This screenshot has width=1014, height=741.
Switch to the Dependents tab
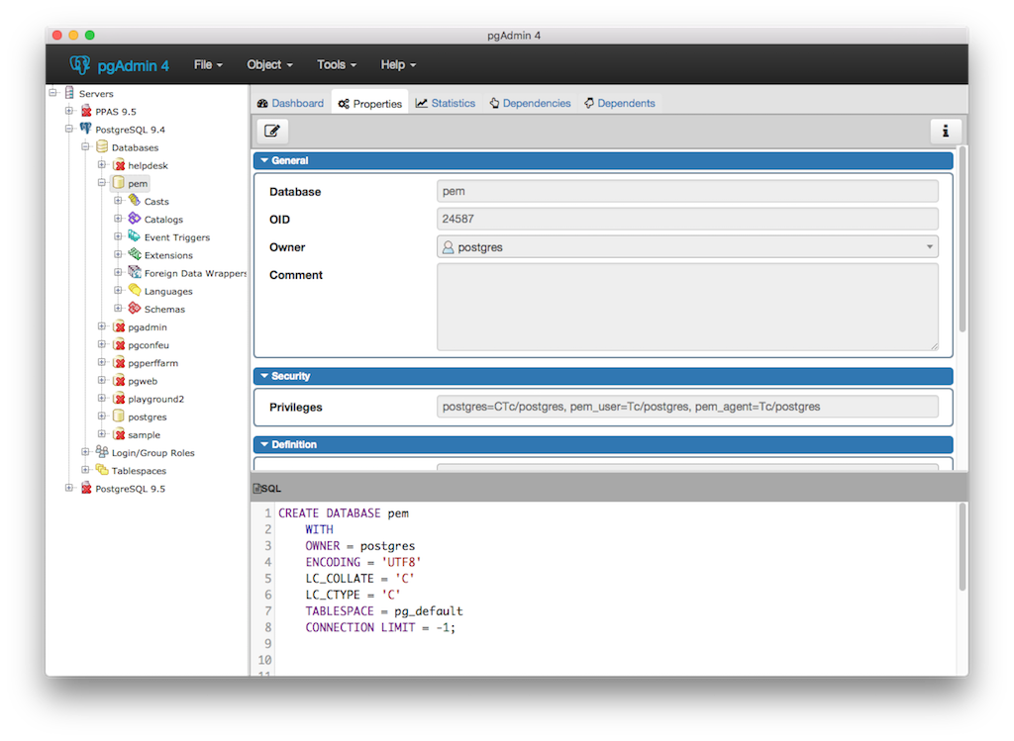click(620, 103)
